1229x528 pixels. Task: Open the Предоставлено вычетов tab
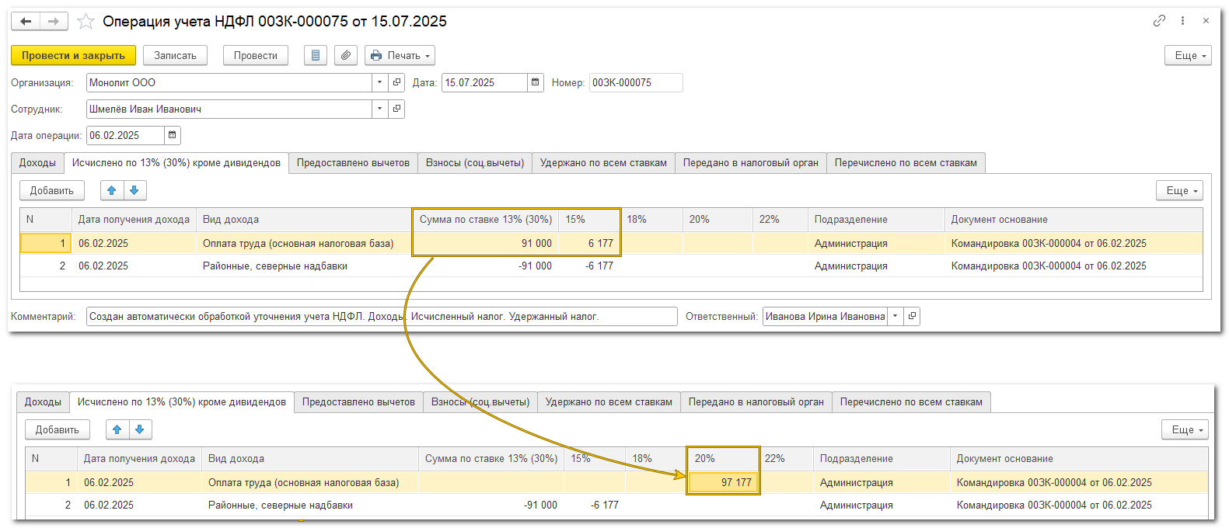click(353, 163)
